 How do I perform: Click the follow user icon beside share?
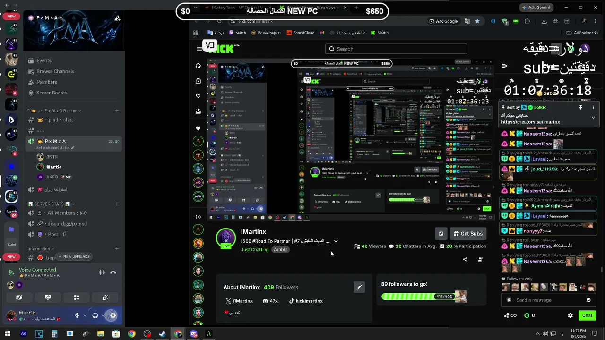click(480, 259)
